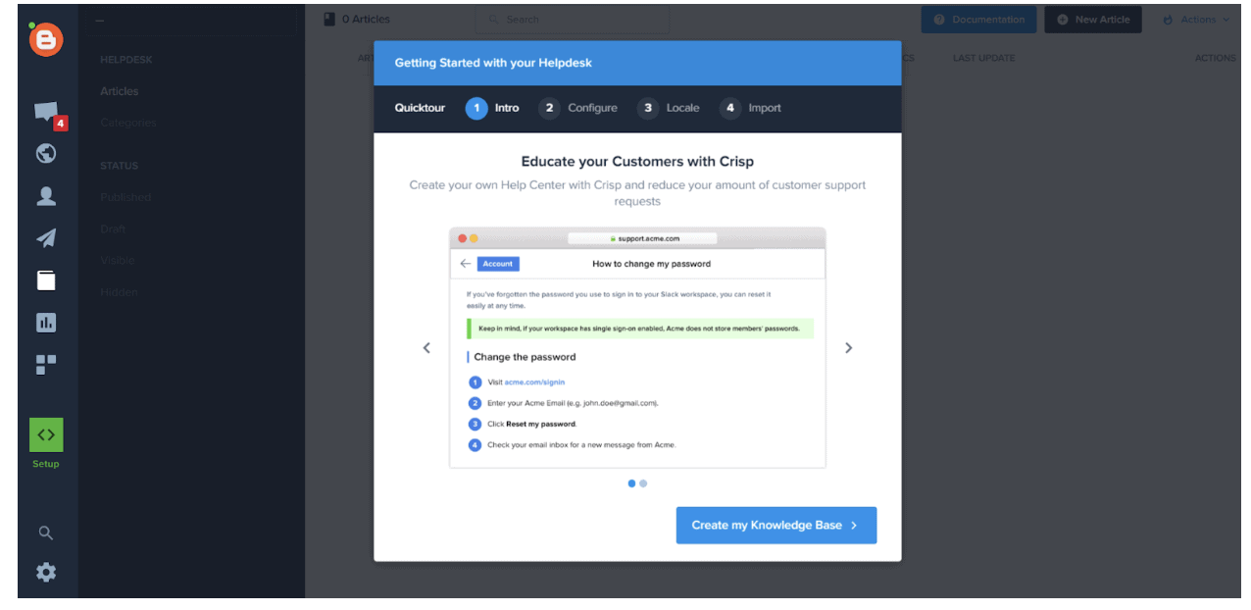Open the plugins squares icon

coord(46,365)
